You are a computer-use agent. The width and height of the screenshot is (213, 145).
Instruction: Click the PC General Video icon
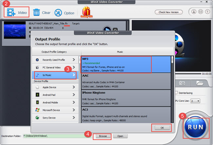[x=37, y=67]
